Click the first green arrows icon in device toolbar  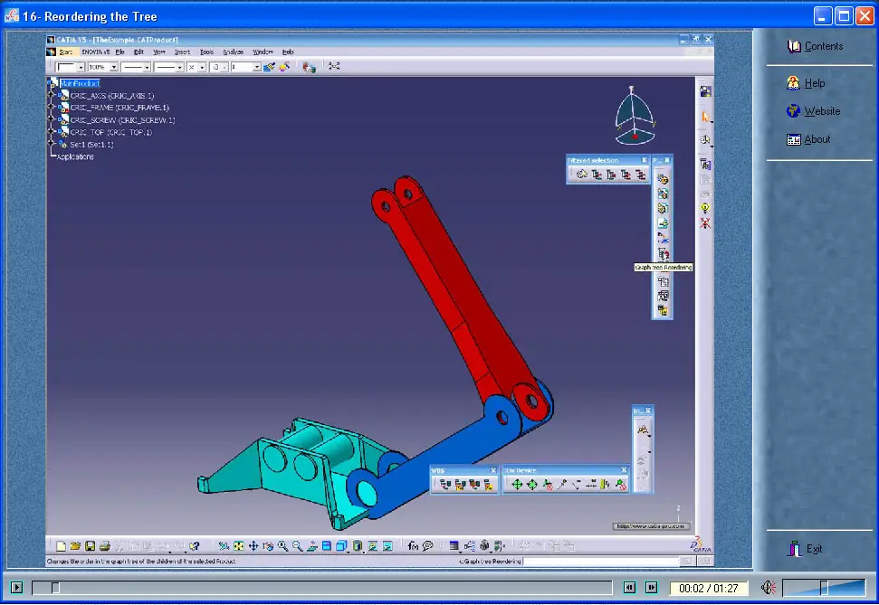click(517, 485)
